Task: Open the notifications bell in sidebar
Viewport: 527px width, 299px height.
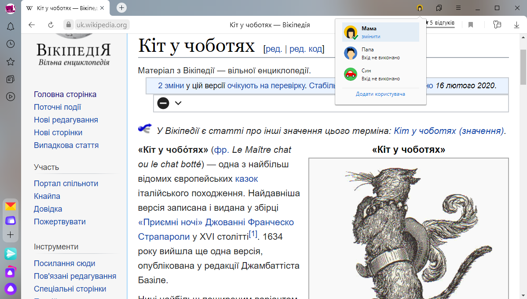Action: tap(11, 26)
